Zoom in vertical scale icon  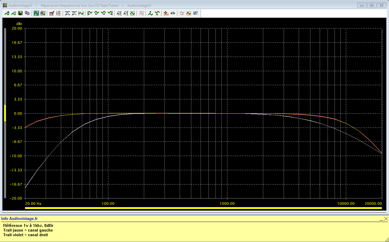point(119,13)
